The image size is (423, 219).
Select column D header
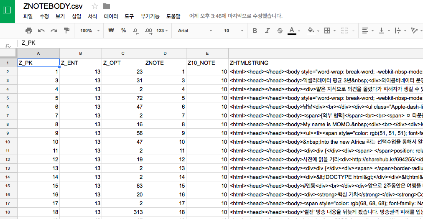(165, 53)
